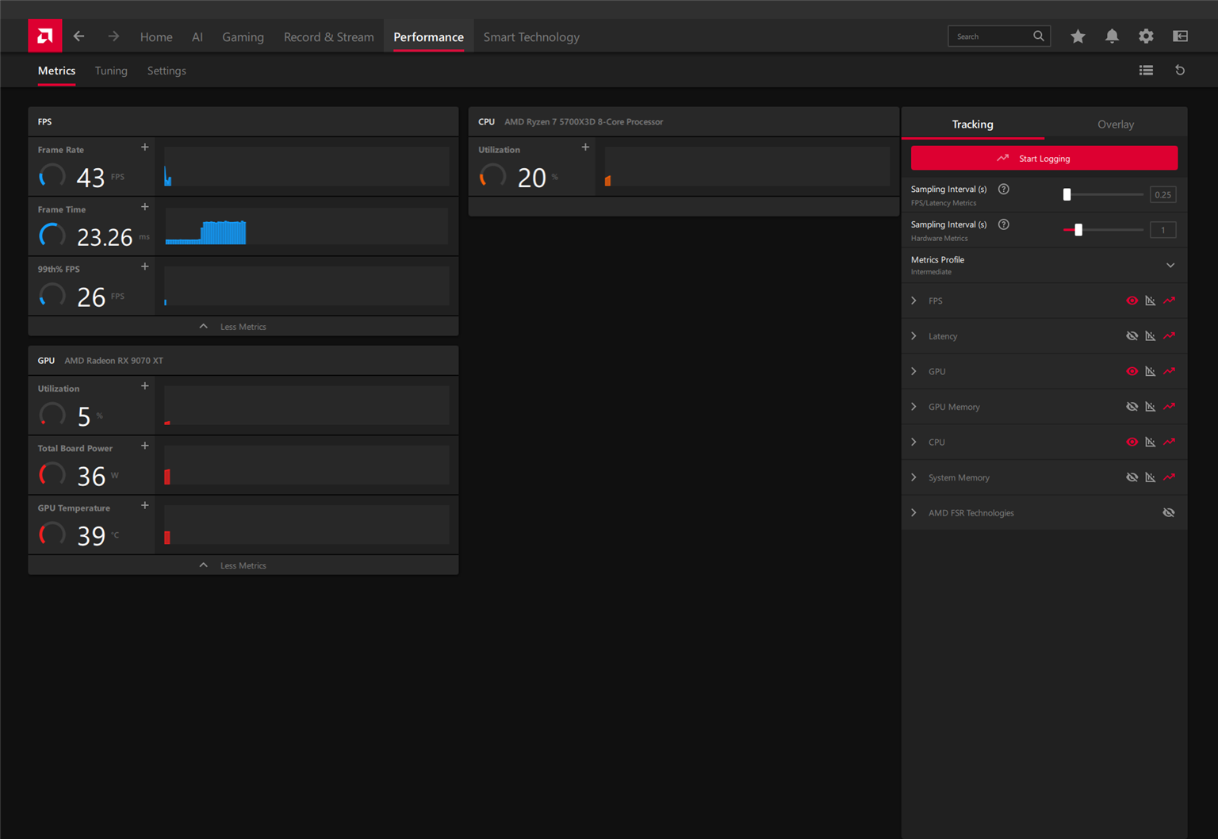Open the settings gear
The width and height of the screenshot is (1218, 839).
(x=1146, y=36)
